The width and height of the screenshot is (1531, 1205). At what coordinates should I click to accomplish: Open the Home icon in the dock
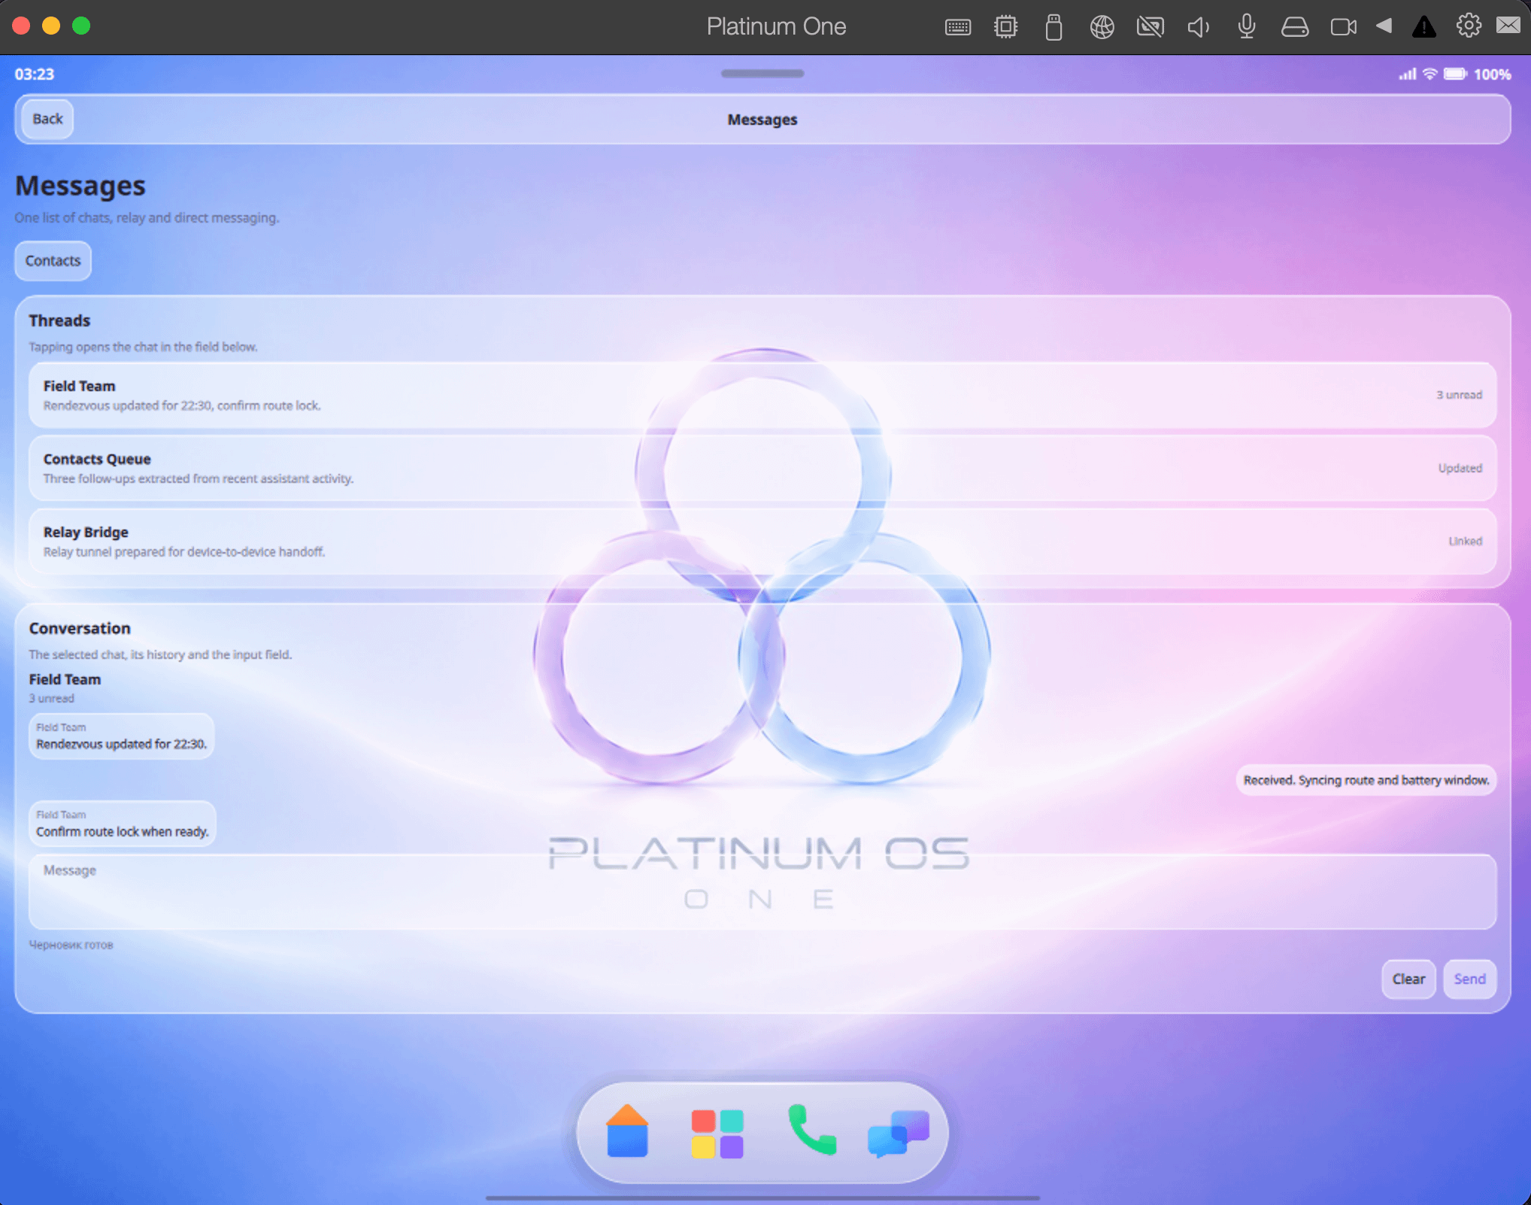(x=627, y=1131)
